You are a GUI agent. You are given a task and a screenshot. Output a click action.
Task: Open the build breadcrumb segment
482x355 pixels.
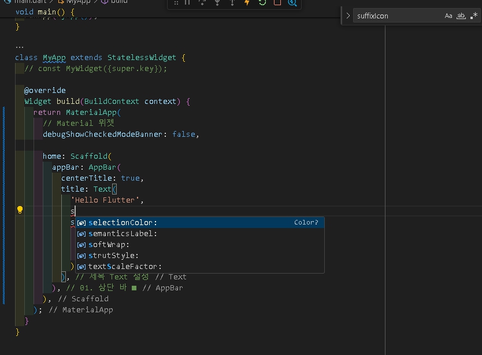[x=114, y=2]
